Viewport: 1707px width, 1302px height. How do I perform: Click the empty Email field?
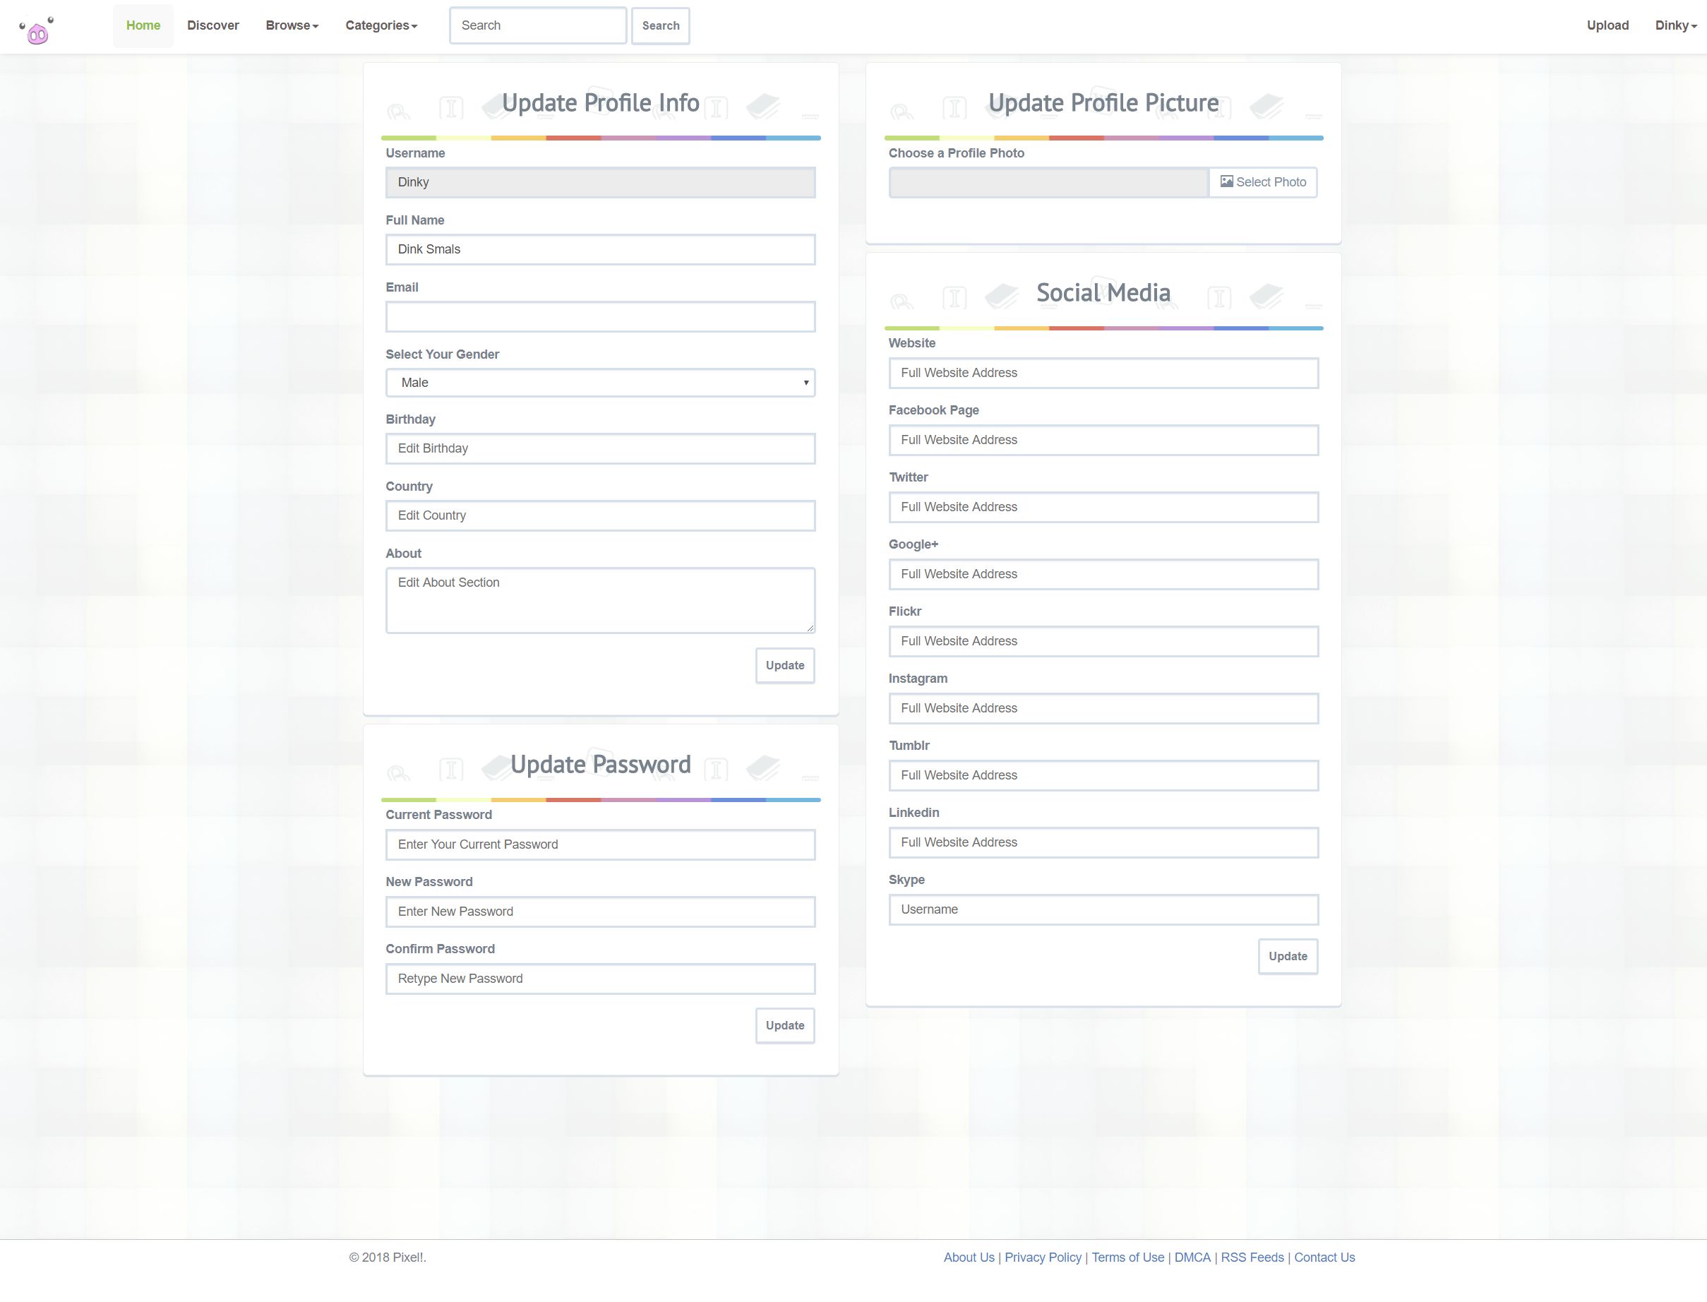(x=600, y=317)
